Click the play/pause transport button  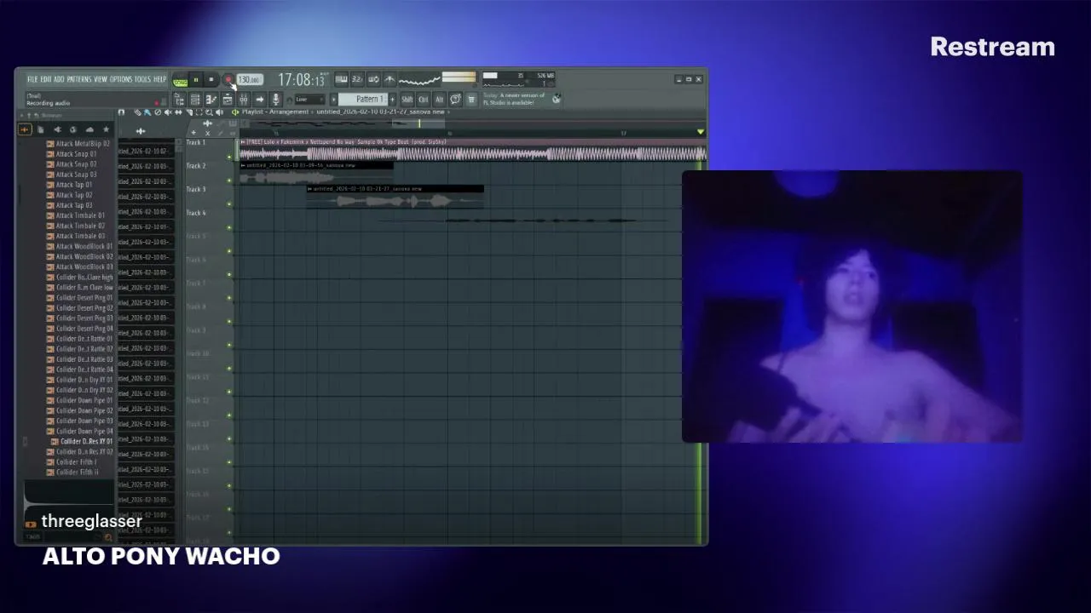(x=196, y=80)
